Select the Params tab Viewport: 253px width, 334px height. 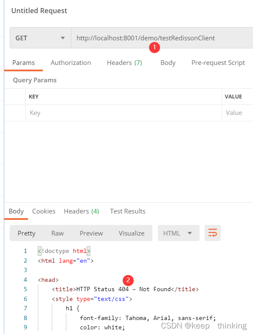coord(23,63)
